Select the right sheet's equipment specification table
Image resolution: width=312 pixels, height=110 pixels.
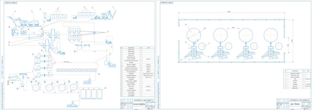(x=297, y=79)
